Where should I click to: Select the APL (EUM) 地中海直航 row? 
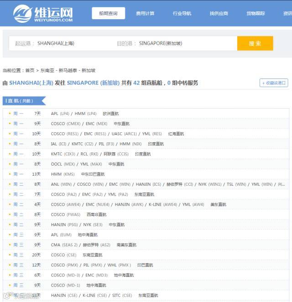click(146, 235)
